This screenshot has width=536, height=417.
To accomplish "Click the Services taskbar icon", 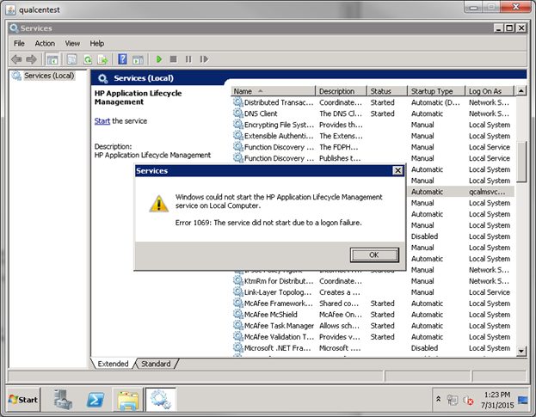I will point(161,399).
